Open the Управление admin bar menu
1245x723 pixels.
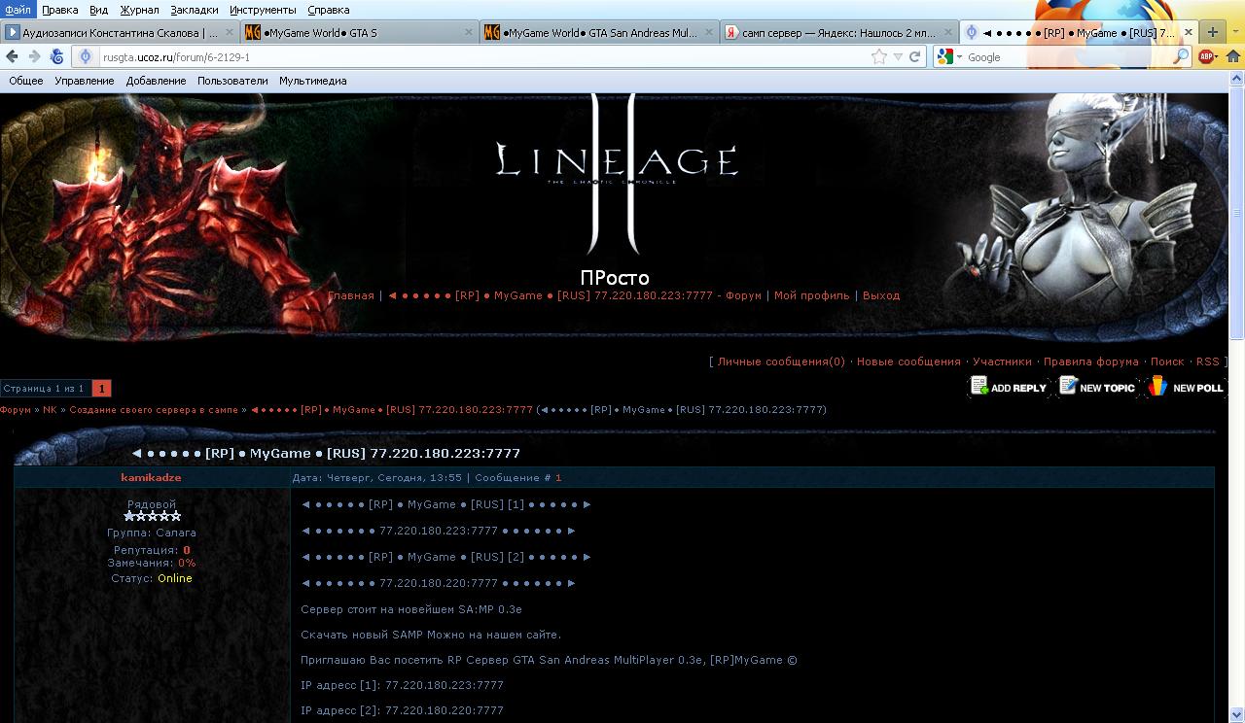tap(85, 82)
